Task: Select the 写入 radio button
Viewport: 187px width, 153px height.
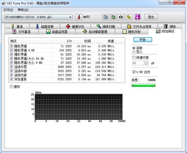Action: [134, 52]
